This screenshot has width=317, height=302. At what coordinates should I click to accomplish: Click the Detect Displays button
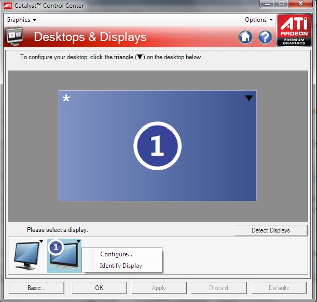[271, 230]
